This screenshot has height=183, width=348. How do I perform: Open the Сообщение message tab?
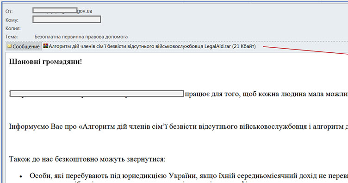(24, 46)
